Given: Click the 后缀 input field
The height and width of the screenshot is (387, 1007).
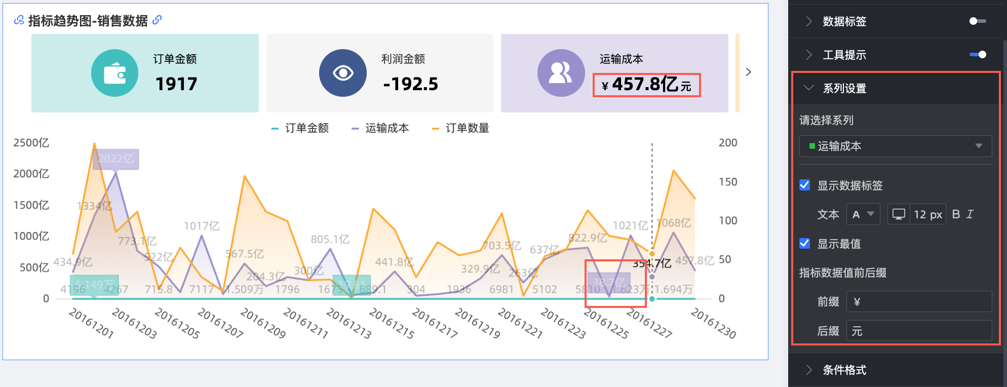Looking at the screenshot, I should [918, 331].
